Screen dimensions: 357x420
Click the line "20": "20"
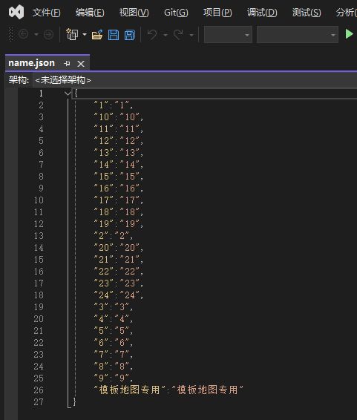(118, 248)
